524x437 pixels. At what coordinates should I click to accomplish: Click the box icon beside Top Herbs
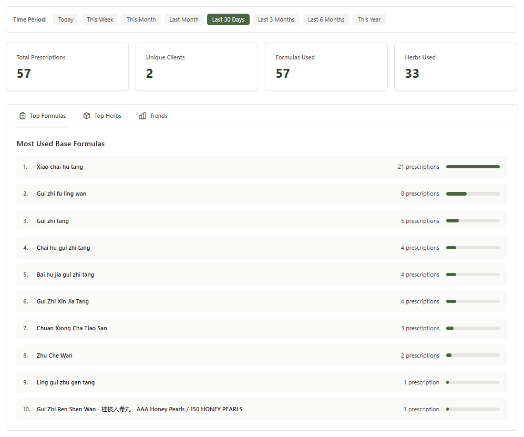[x=86, y=115]
